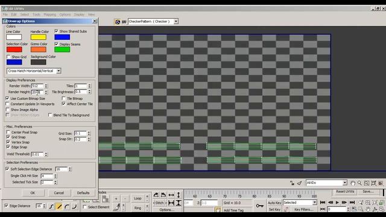Viewport: 386px width, 217px height.
Task: Open the Tools menu
Action: (36, 14)
